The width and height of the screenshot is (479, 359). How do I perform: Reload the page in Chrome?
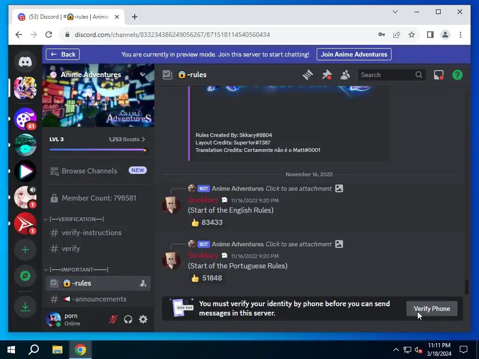point(49,35)
